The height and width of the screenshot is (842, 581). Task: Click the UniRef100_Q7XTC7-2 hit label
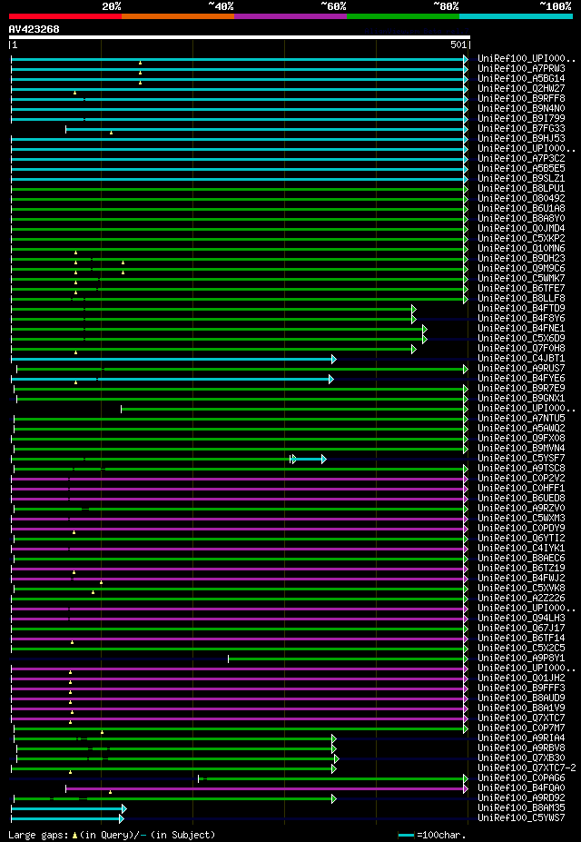pyautogui.click(x=527, y=768)
